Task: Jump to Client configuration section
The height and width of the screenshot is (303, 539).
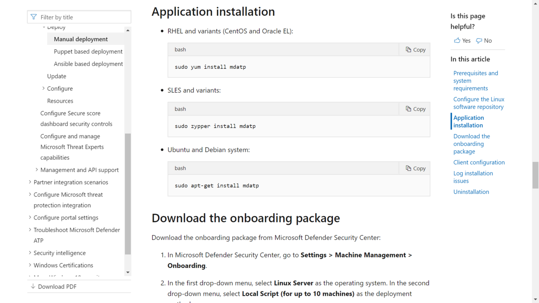Action: (479, 162)
